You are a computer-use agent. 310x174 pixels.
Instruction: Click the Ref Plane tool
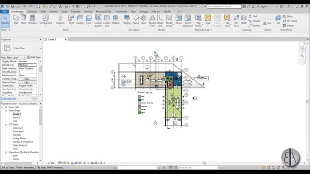[290, 21]
